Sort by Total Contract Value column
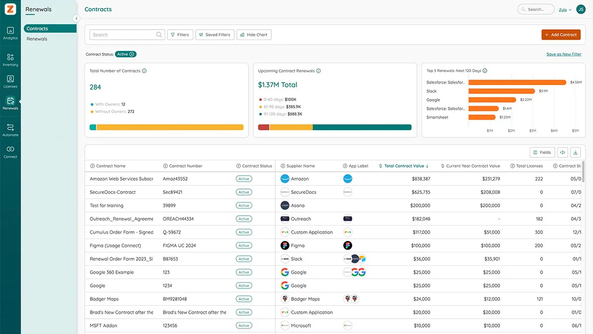This screenshot has width=593, height=334. pos(404,166)
